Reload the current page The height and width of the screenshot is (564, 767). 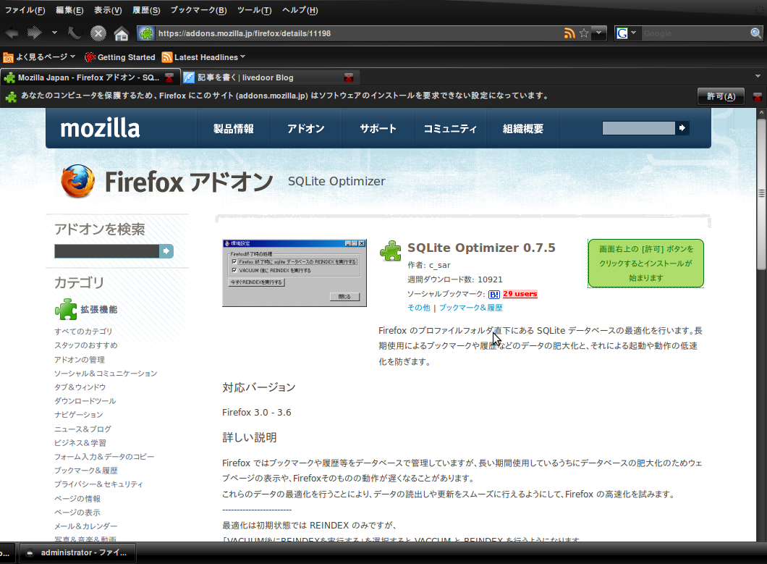pos(75,33)
